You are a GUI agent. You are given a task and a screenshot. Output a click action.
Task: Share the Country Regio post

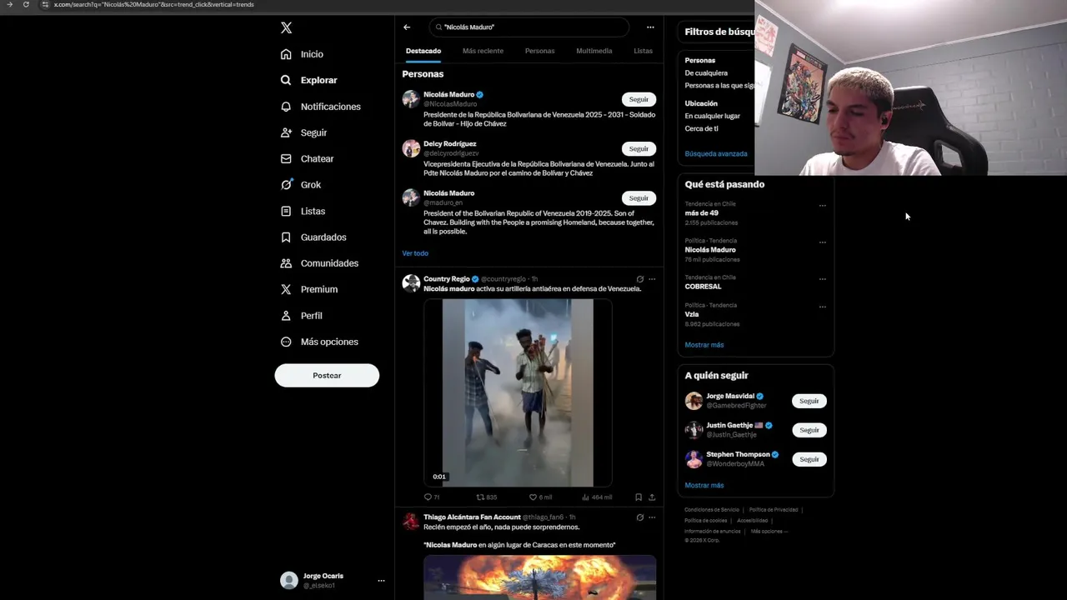(652, 497)
